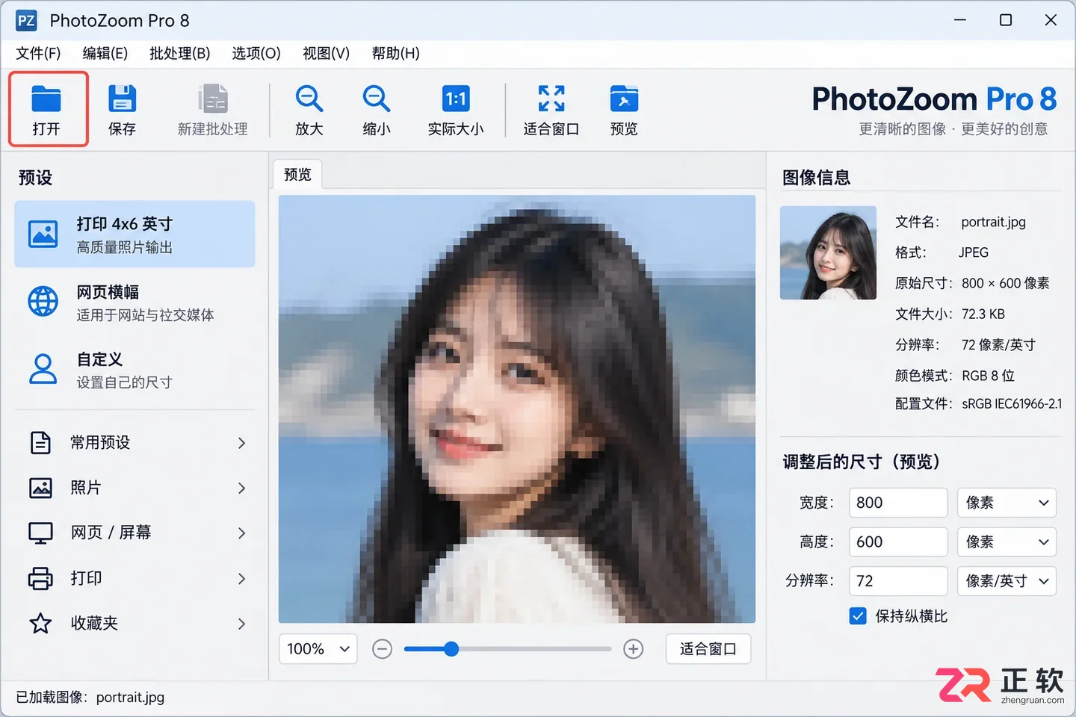Screen dimensions: 1076x717
Task: Click the 调整后的尺寸 (预览) heading
Action: click(861, 462)
